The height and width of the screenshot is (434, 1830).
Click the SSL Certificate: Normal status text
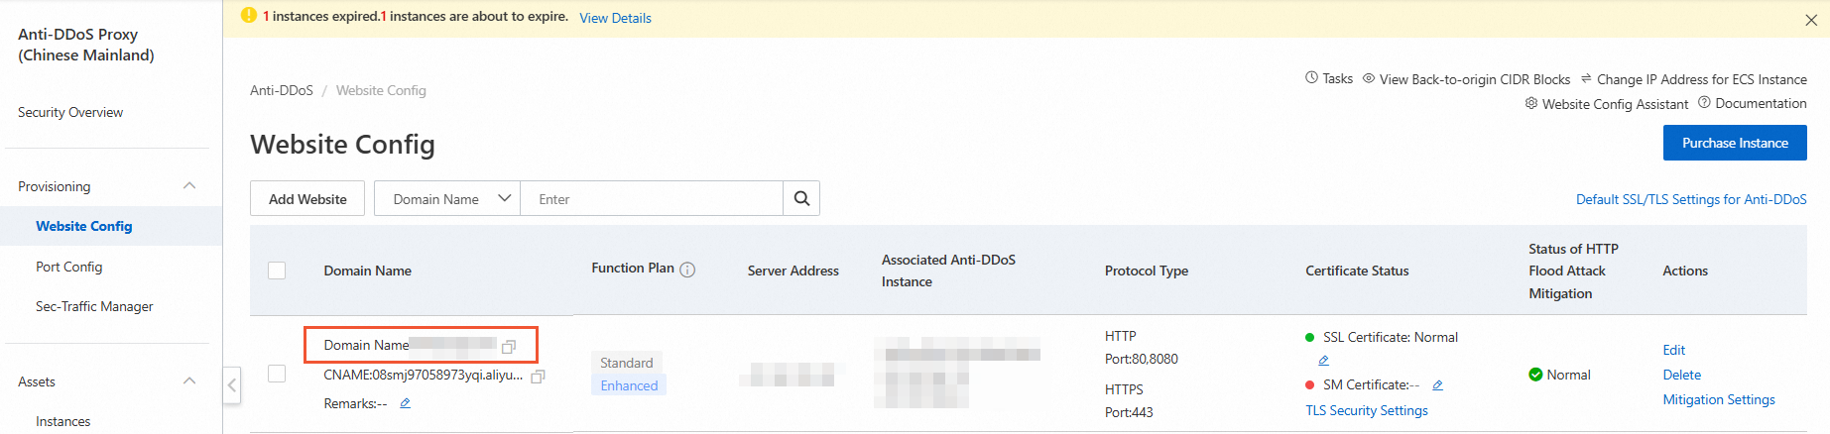pos(1391,337)
